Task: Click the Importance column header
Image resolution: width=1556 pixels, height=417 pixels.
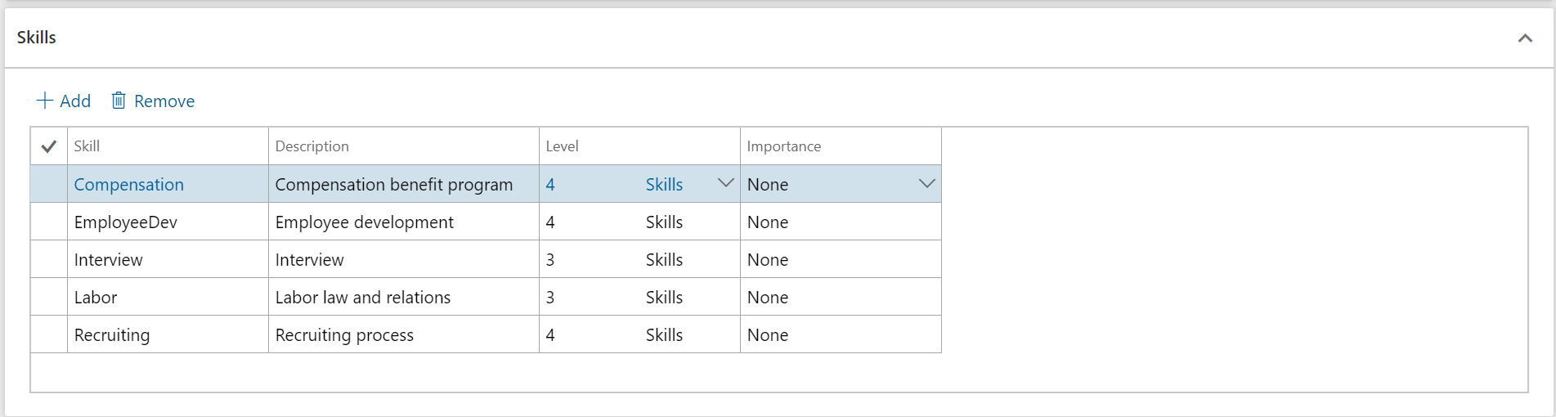Action: coord(783,146)
